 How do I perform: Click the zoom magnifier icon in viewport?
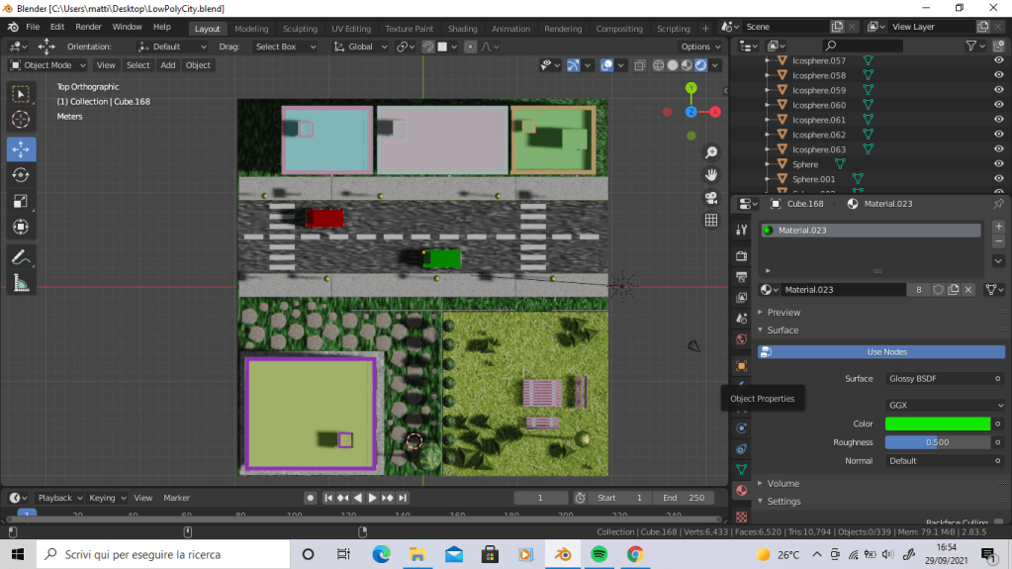(x=710, y=152)
